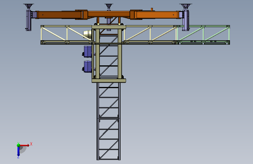Select the lower gray lattice tower mast
The height and width of the screenshot is (164, 253).
109,121
